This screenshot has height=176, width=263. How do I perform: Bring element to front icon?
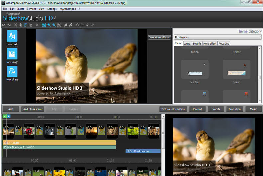66,25
